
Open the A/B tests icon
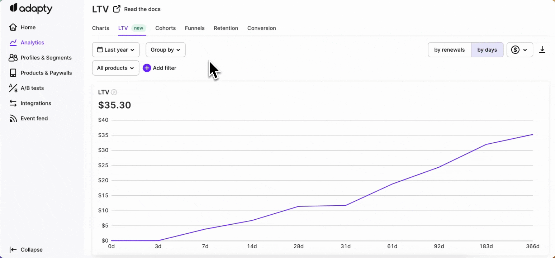click(x=13, y=88)
